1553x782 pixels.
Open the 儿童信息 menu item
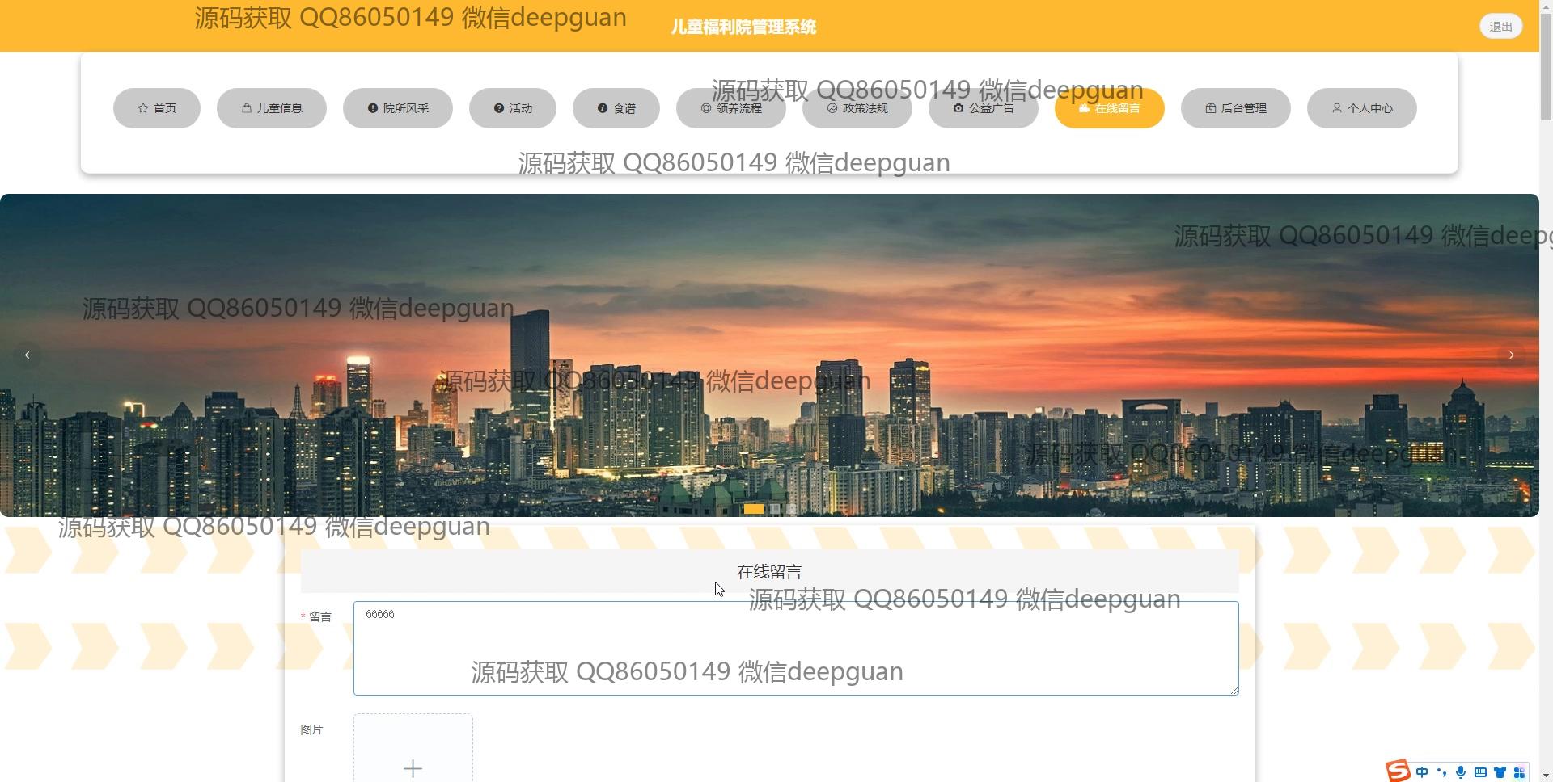click(272, 108)
